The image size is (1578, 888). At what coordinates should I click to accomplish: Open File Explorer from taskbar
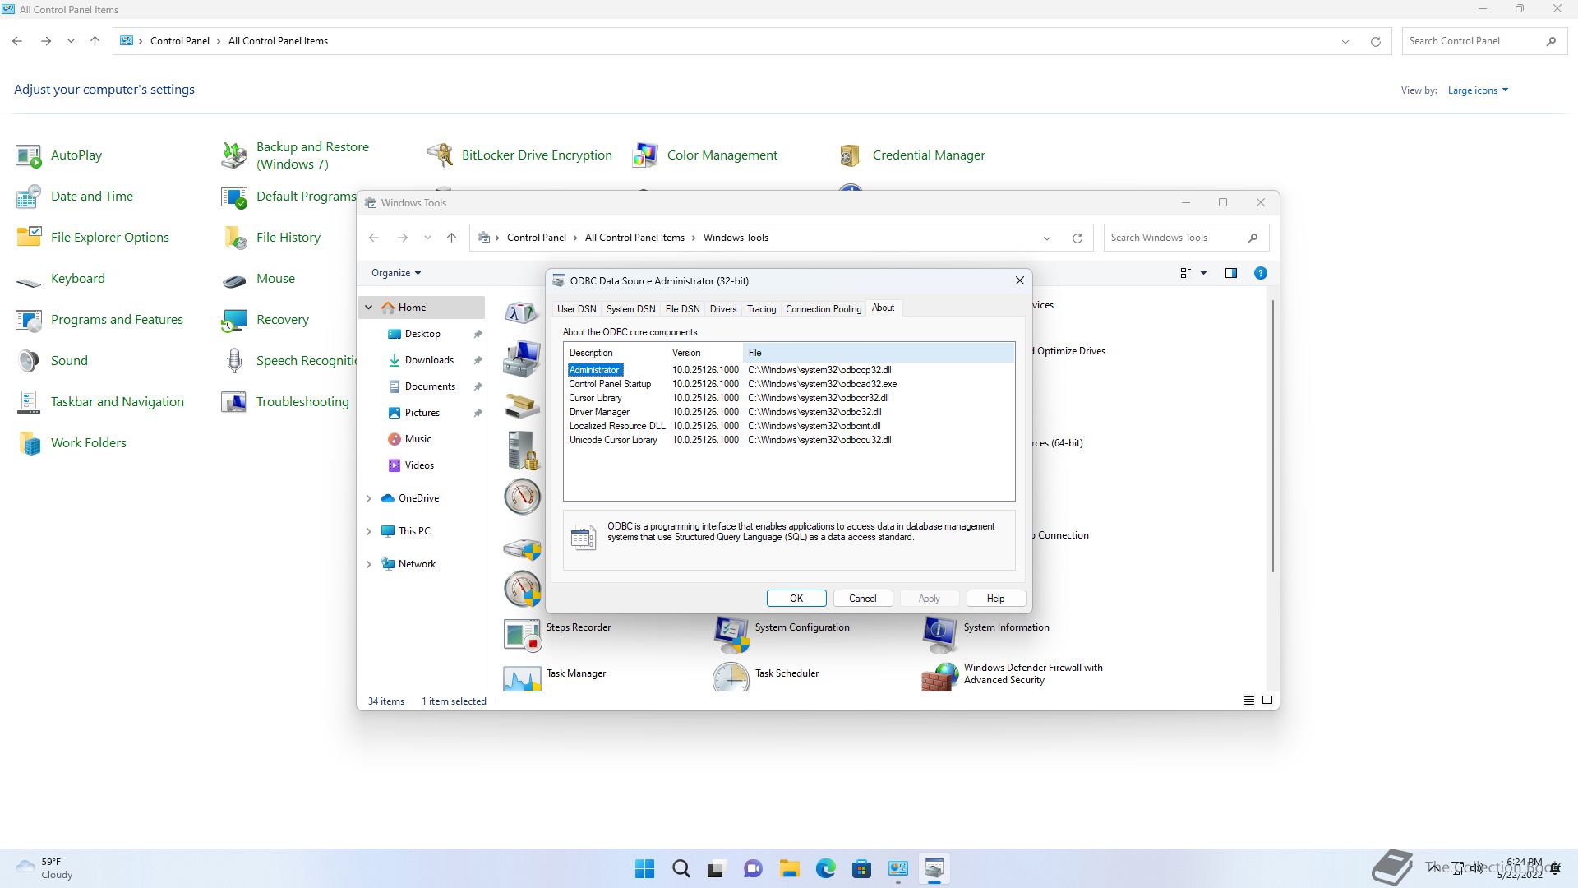[789, 868]
